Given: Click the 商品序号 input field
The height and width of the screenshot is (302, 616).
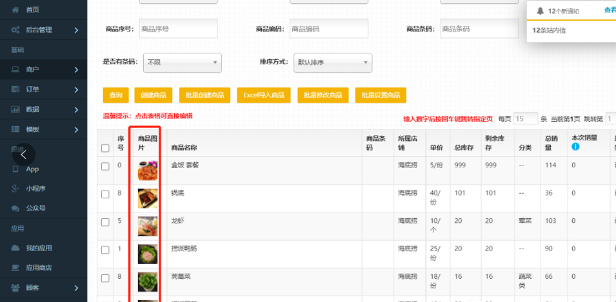Looking at the screenshot, I should tap(179, 29).
